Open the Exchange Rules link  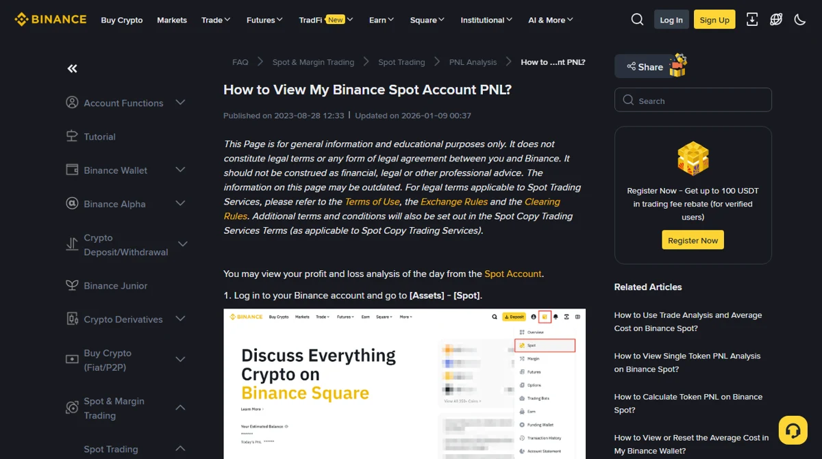pos(454,202)
